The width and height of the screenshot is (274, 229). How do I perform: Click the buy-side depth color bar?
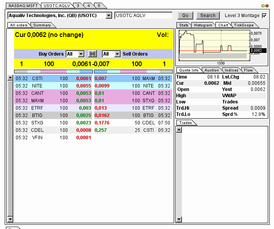(x=53, y=72)
